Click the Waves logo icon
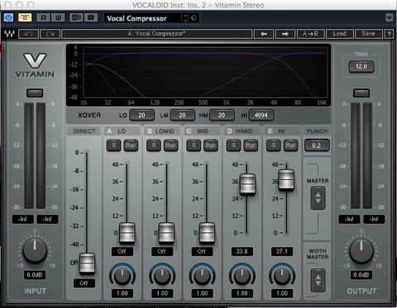Viewport: 397px width, 308px height. point(9,34)
